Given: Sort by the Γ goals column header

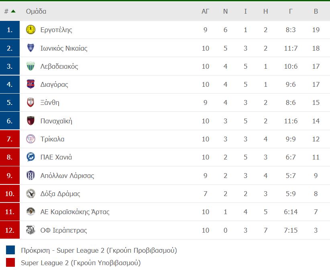Looking at the screenshot, I should pyautogui.click(x=291, y=11).
